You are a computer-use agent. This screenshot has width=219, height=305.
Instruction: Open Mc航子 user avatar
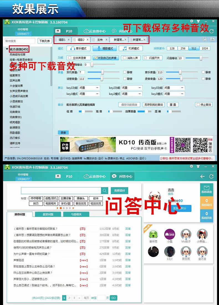pos(186,234)
